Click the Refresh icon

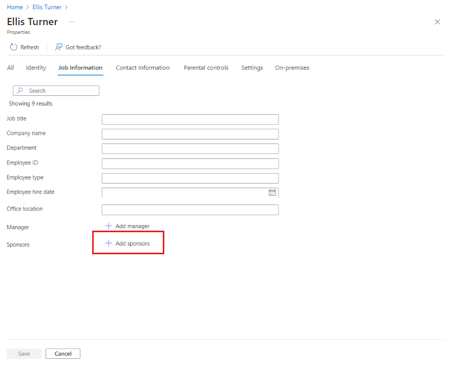point(13,47)
